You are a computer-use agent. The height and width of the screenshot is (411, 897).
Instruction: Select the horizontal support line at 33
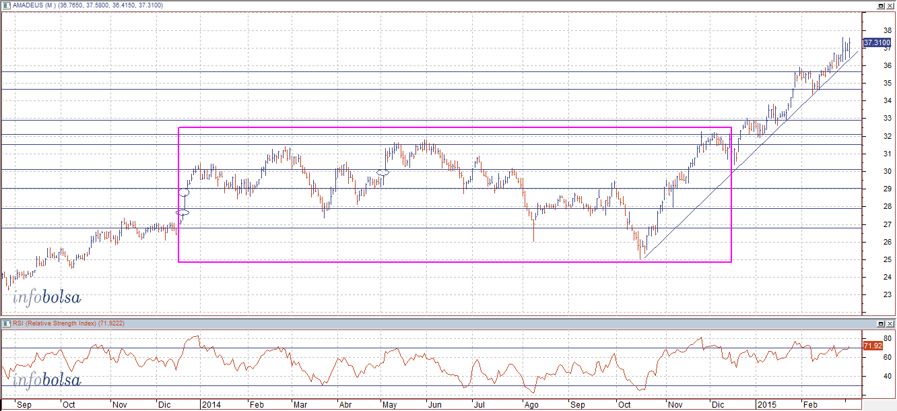[431, 119]
